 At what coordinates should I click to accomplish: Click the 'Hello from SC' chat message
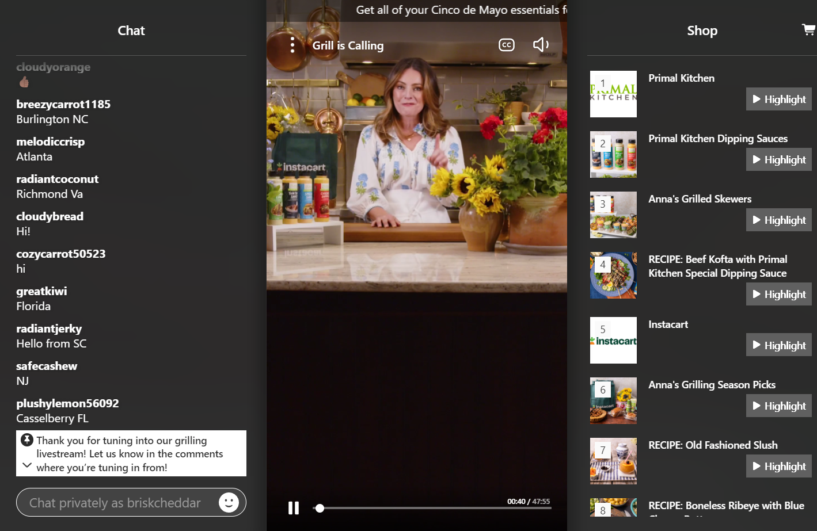tap(51, 343)
